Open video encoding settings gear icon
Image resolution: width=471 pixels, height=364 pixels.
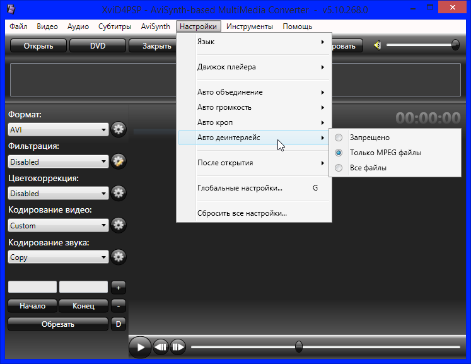(x=119, y=225)
